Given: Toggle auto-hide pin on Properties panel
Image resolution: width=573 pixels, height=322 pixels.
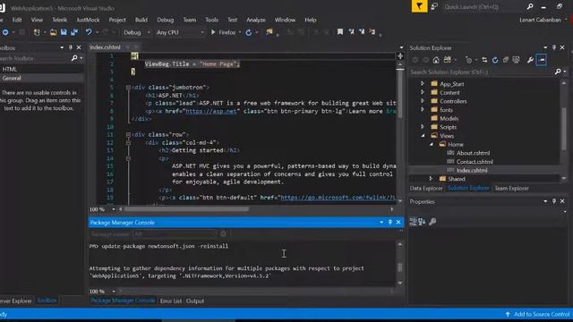Looking at the screenshot, I should click(554, 201).
